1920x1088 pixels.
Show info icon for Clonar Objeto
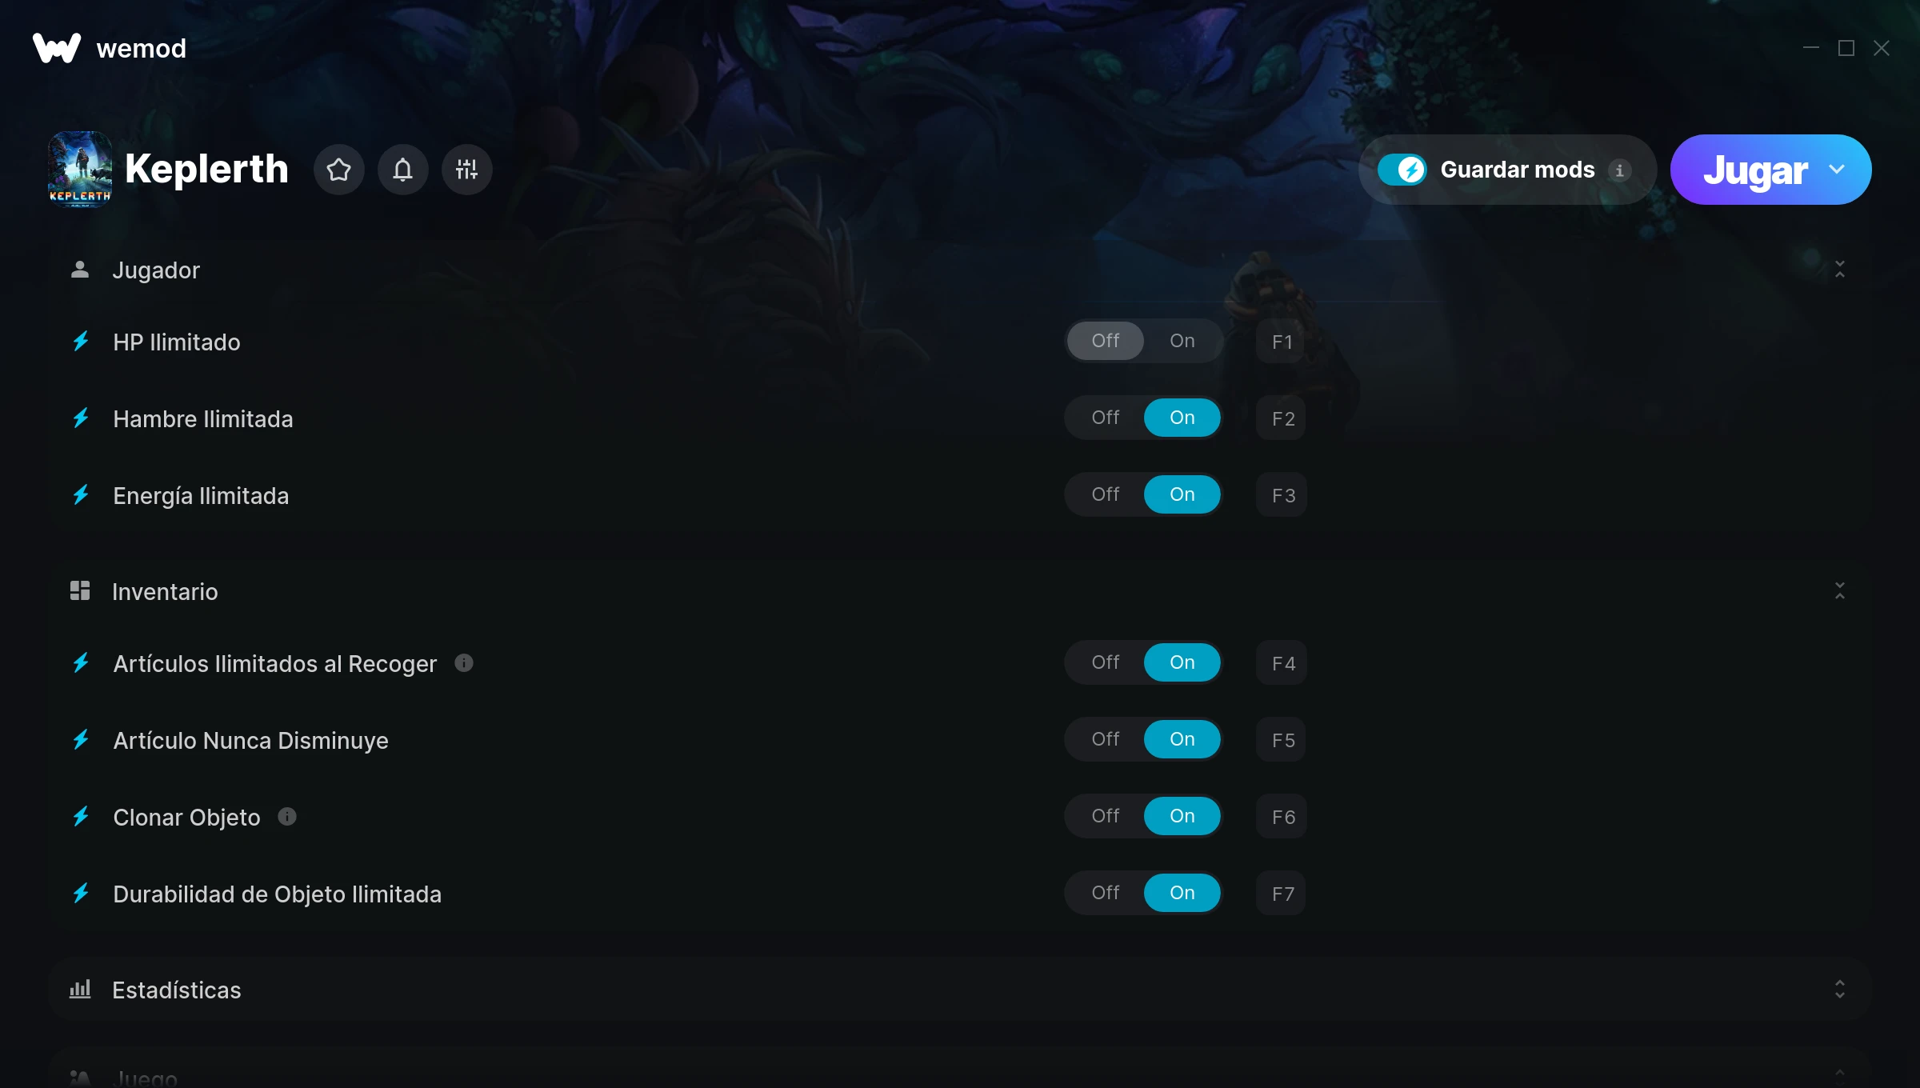[x=287, y=817]
